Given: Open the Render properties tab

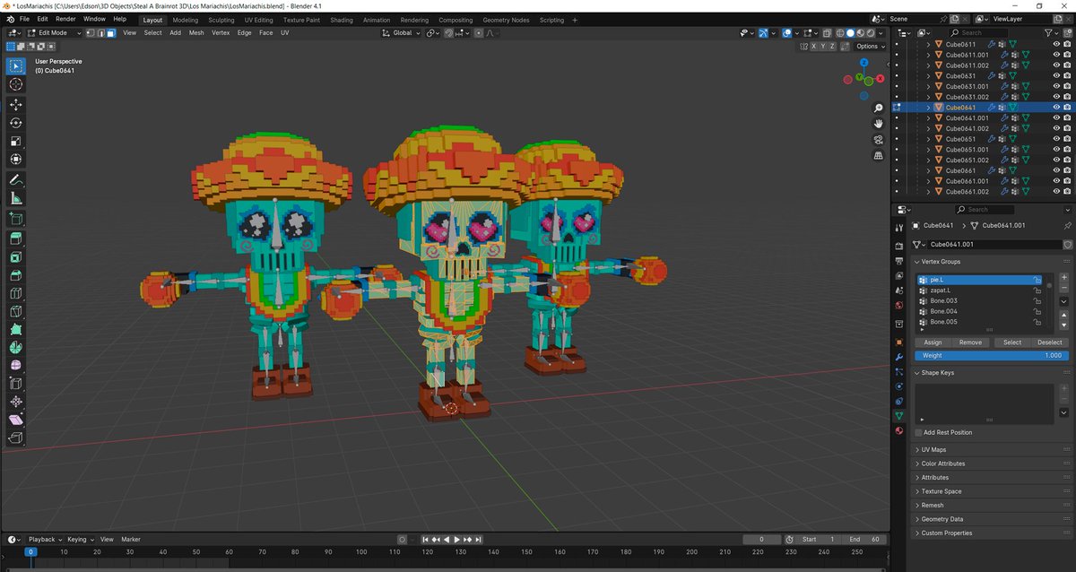Looking at the screenshot, I should click(899, 246).
